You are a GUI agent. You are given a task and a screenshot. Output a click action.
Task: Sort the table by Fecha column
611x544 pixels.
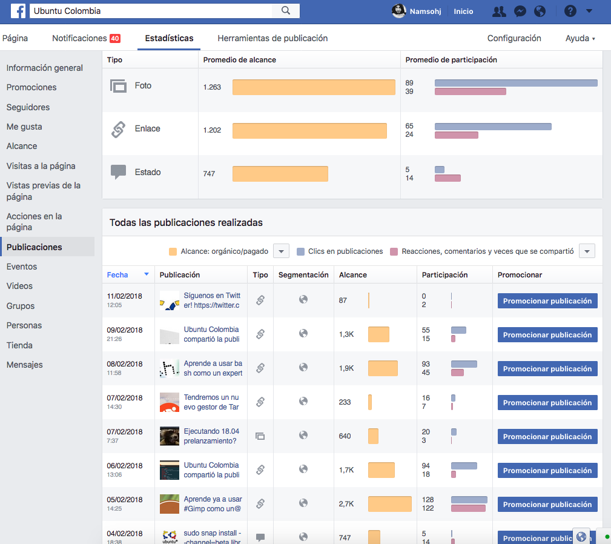click(x=117, y=274)
